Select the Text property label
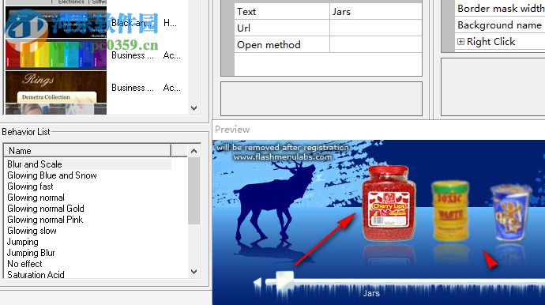This screenshot has width=545, height=305. point(246,12)
